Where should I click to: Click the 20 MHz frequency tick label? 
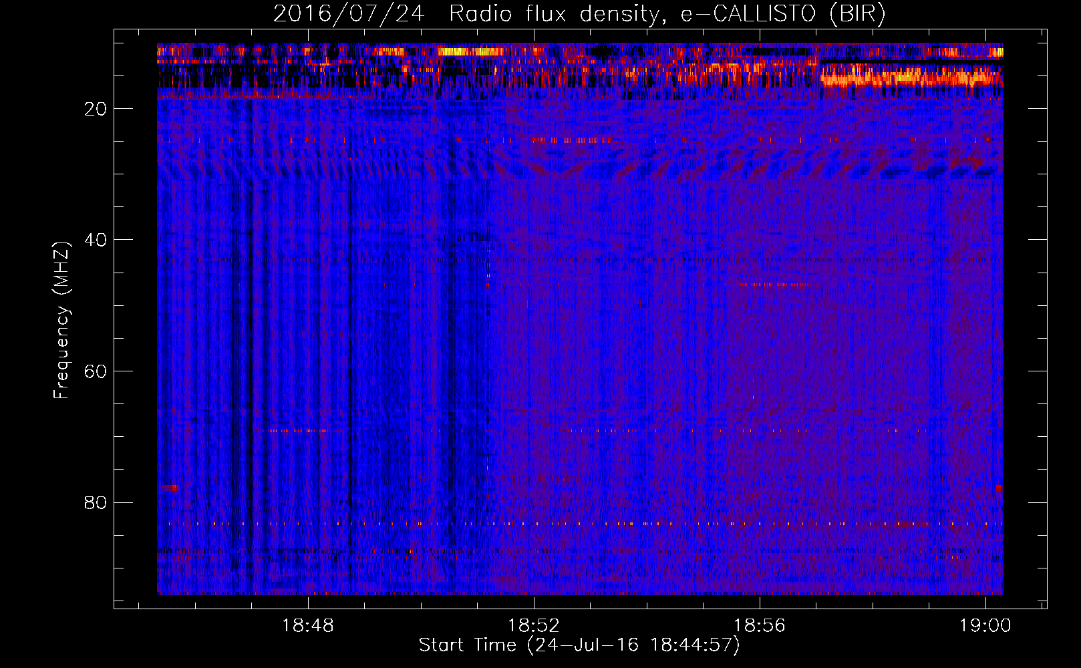click(96, 109)
